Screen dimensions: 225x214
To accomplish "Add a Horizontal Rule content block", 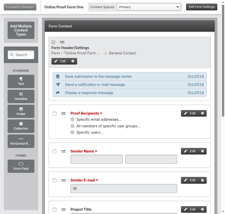I will pos(21,141).
